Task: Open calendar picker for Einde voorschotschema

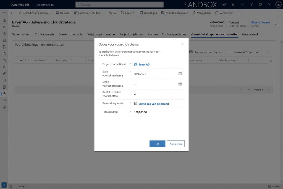Action: pyautogui.click(x=180, y=84)
